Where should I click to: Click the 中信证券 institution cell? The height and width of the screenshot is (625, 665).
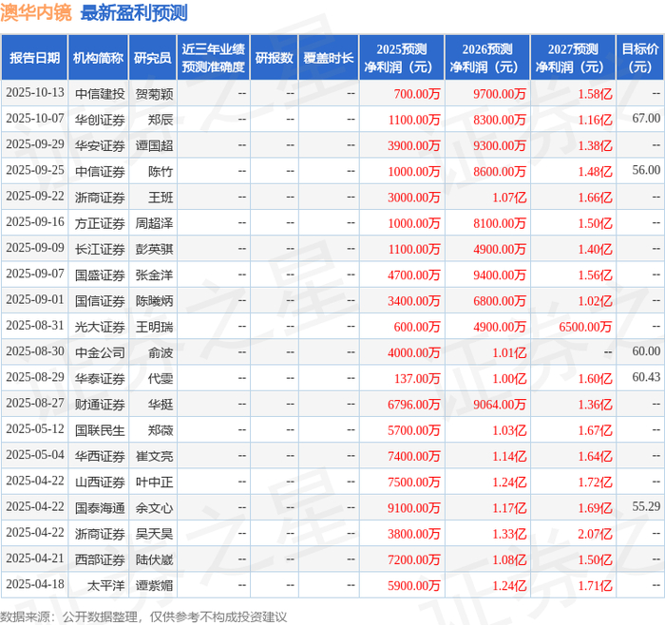tap(100, 171)
